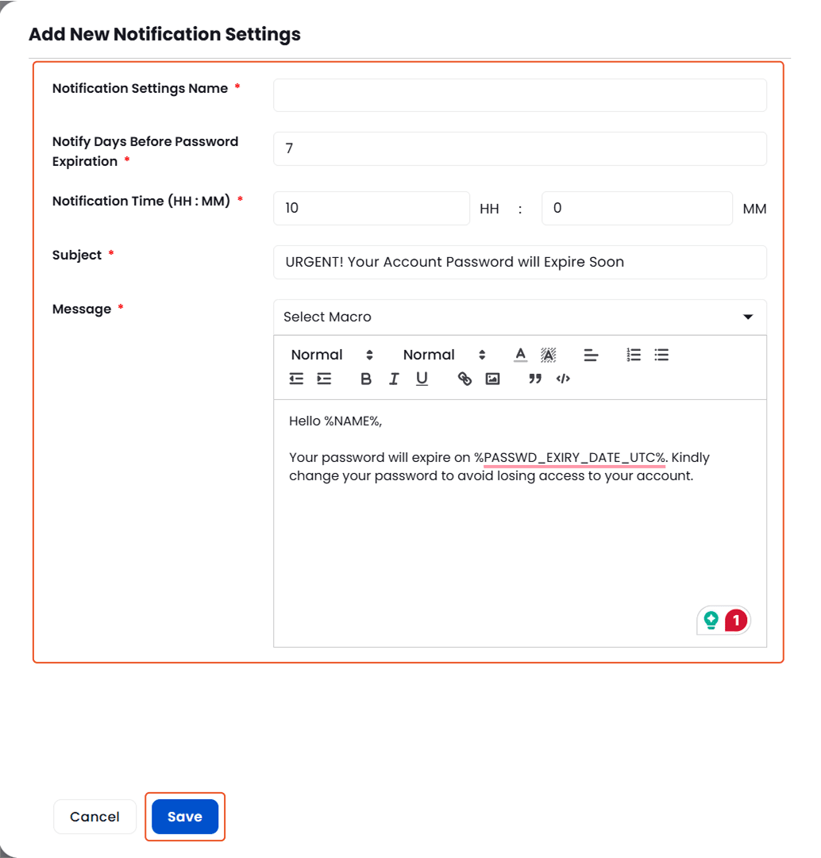This screenshot has width=821, height=858.
Task: Open the background highlight color tool
Action: pos(546,355)
